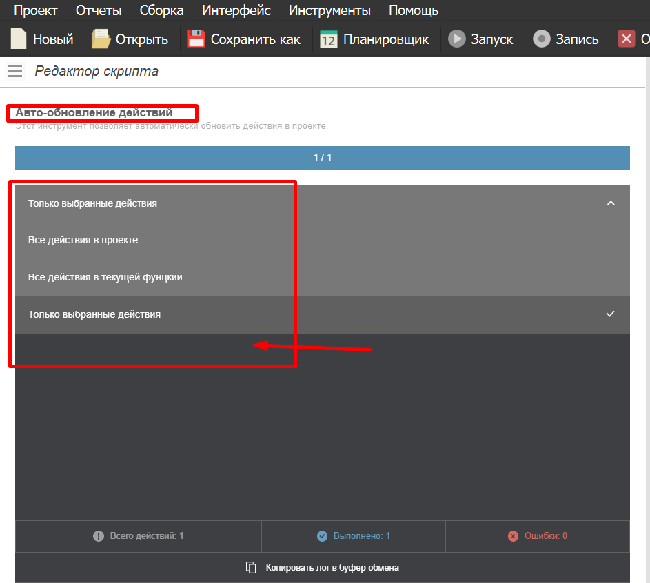650x583 pixels.
Task: Collapse the dropdown with the chevron arrow
Action: 610,203
